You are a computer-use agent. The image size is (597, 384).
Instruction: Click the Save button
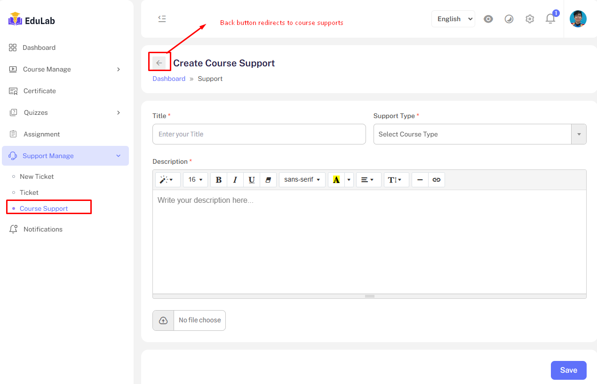568,370
